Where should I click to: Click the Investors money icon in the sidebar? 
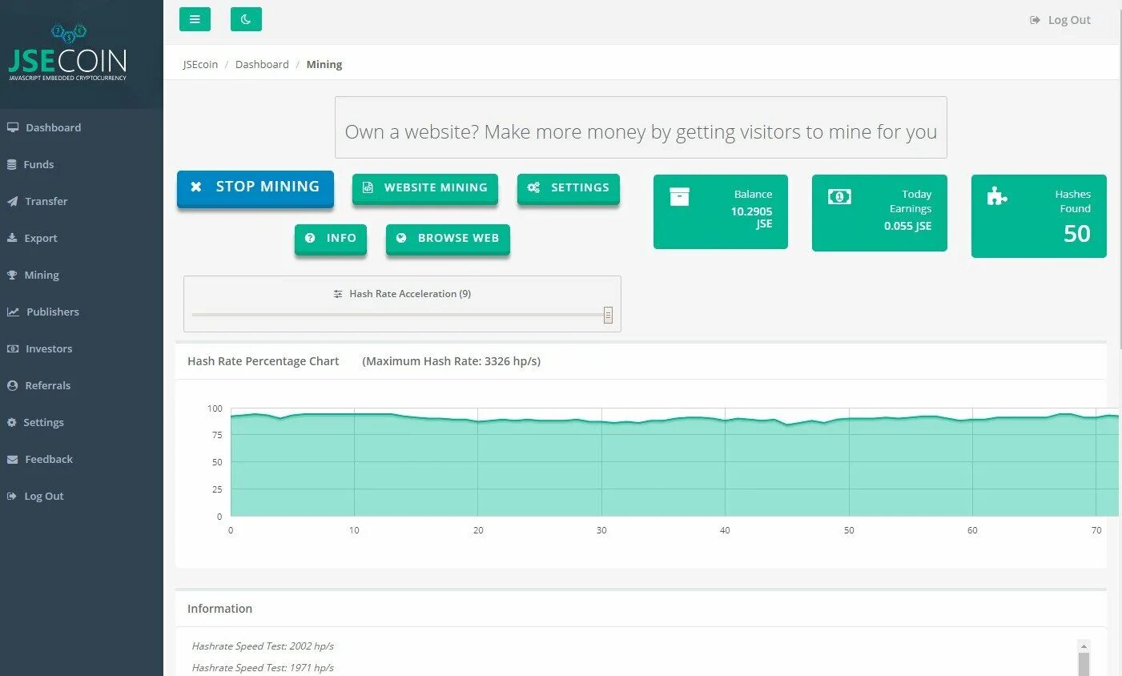click(x=13, y=348)
